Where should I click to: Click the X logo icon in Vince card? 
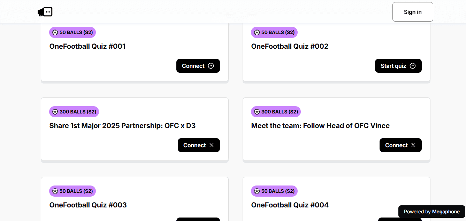tap(413, 145)
